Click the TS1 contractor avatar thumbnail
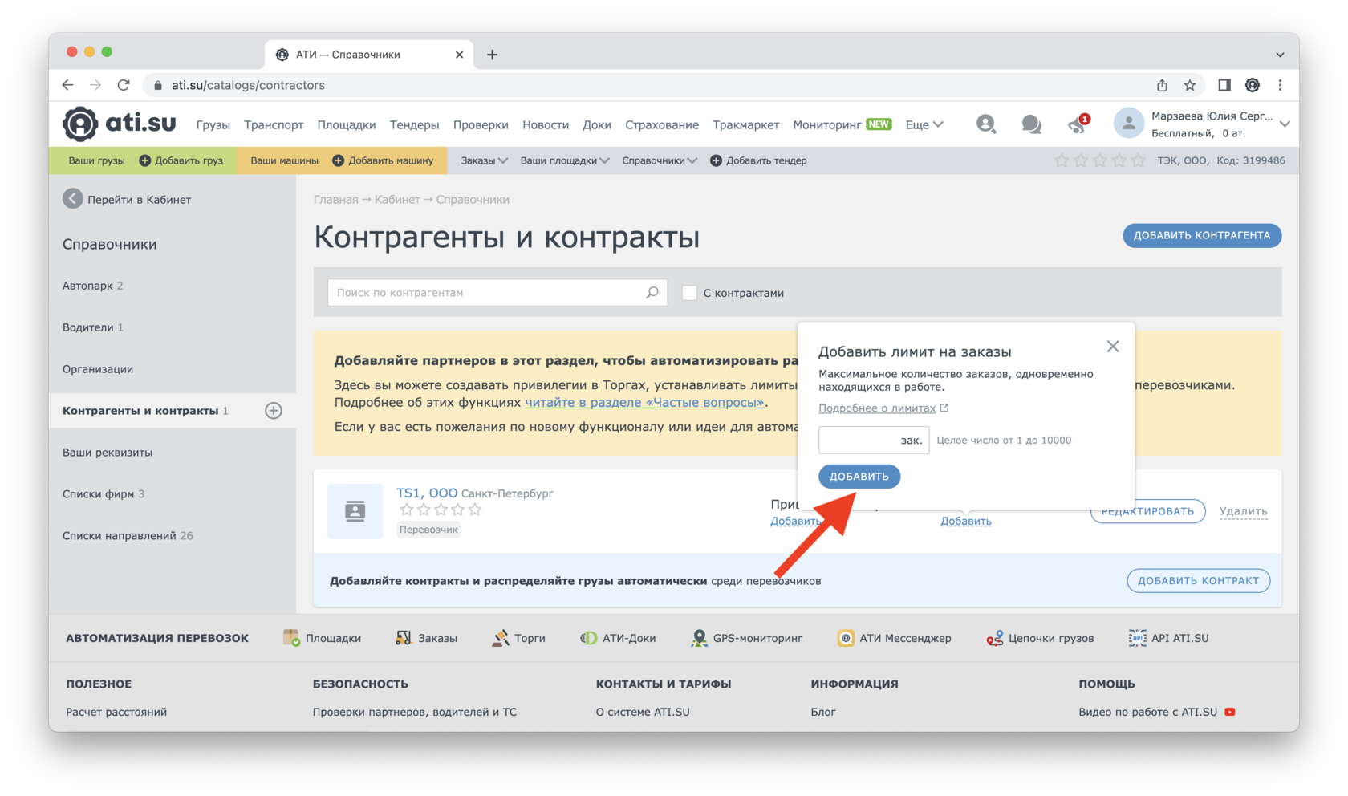Screen dimensions: 1348x796 pyautogui.click(x=355, y=511)
